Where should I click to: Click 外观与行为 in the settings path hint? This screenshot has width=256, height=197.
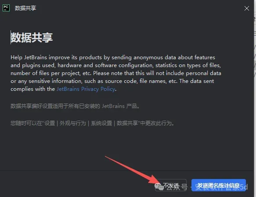click(72, 123)
